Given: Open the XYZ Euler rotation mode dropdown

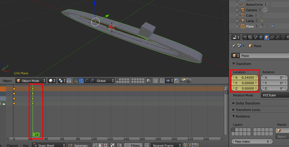Looking at the screenshot, I should coord(275,95).
